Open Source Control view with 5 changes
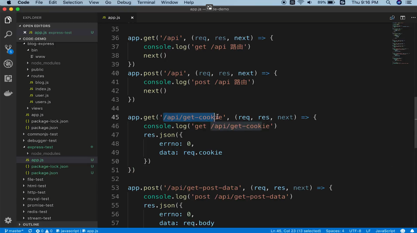The height and width of the screenshot is (233, 417). pyautogui.click(x=8, y=49)
